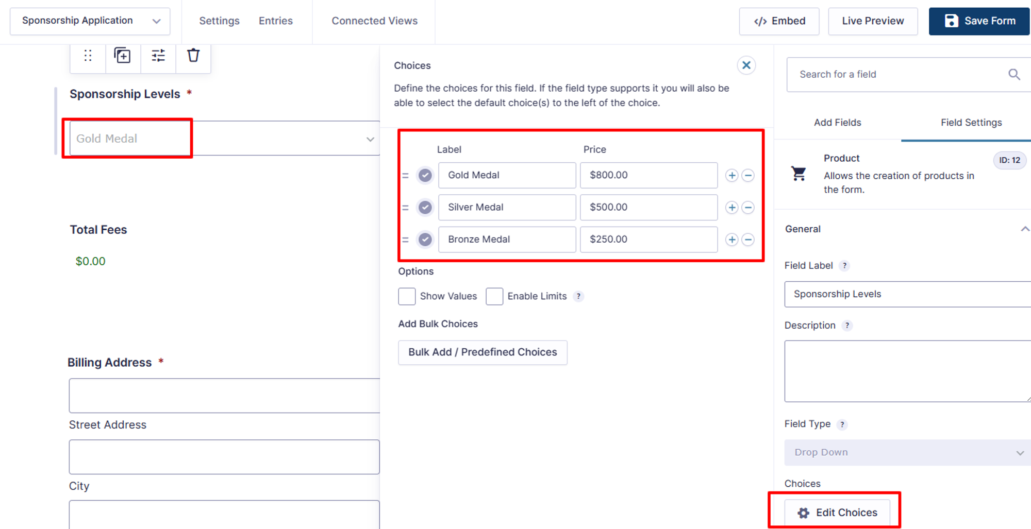Click the Description text area

pyautogui.click(x=907, y=371)
